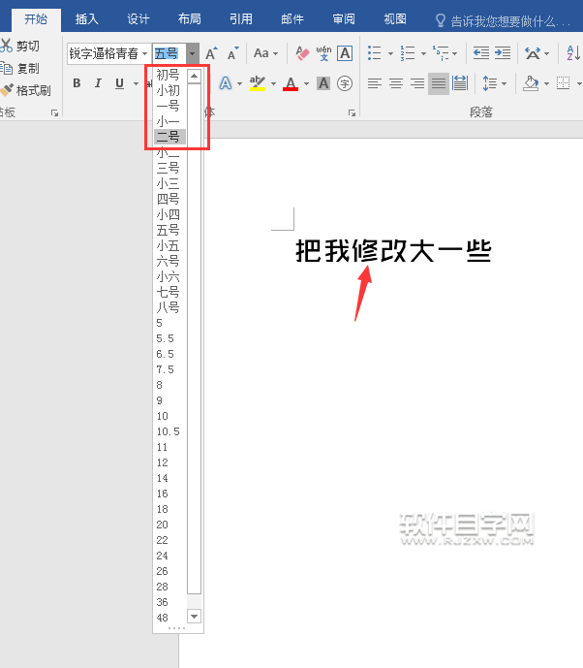Select font size 二号 in list
583x668 pixels.
(x=169, y=137)
